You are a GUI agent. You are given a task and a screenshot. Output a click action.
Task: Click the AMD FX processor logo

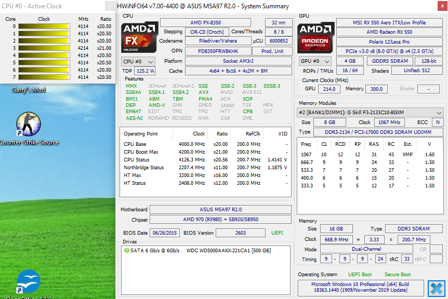140,37
